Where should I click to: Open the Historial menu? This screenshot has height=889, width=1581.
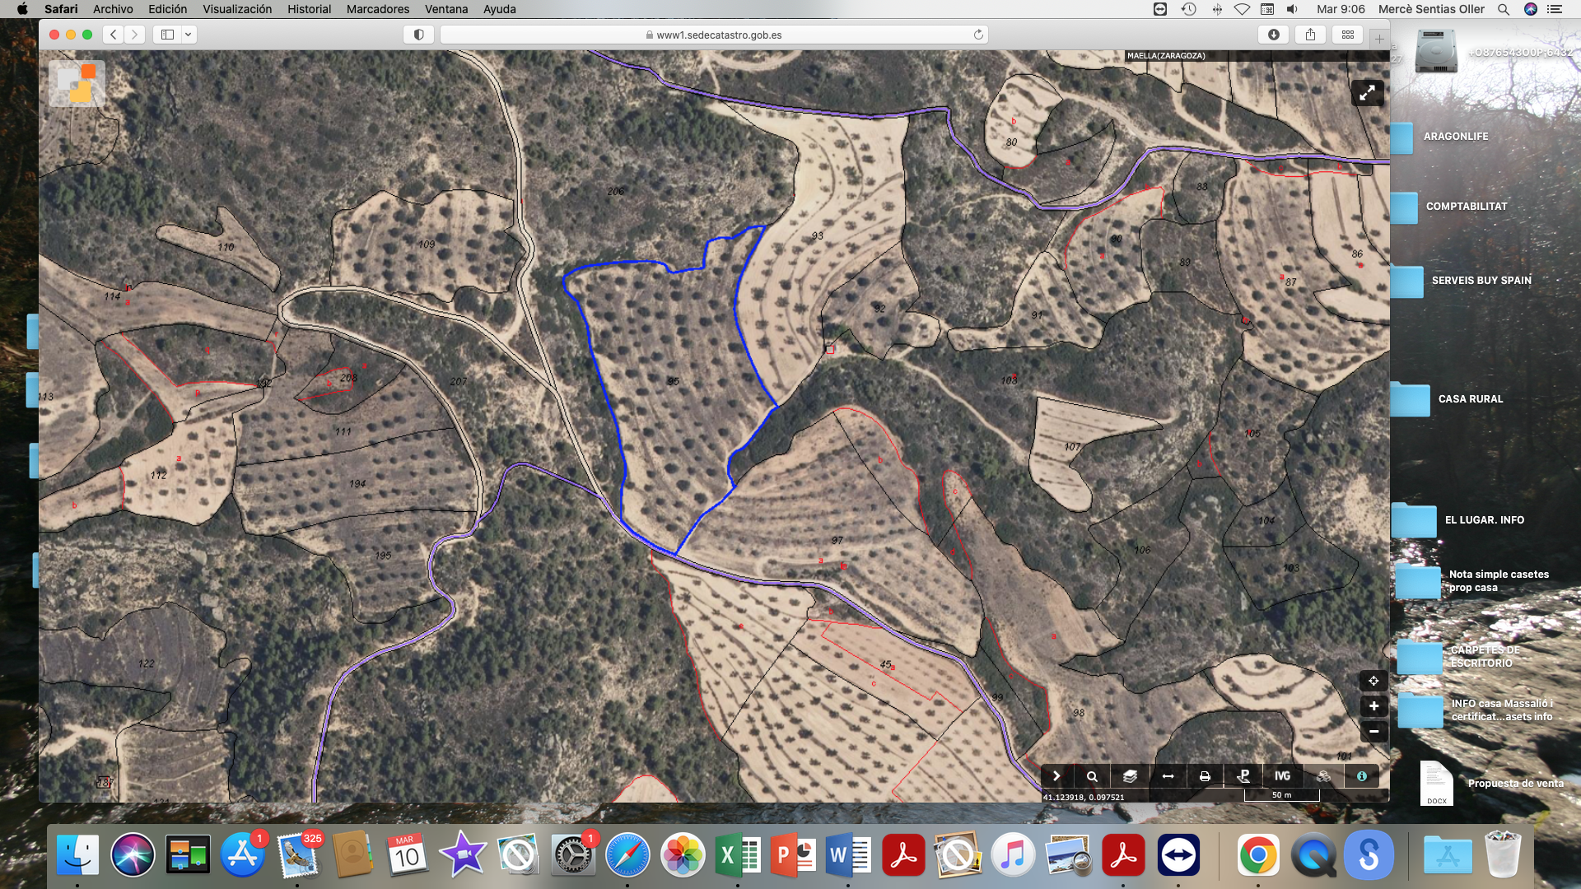(309, 9)
